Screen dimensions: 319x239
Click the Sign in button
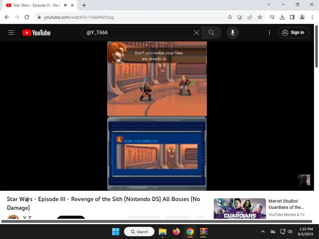click(293, 32)
